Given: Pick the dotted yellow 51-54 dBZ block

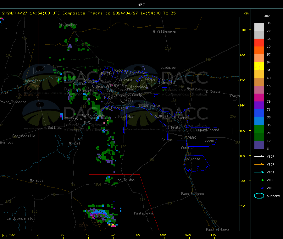Looking at the screenshot, I should tap(259, 66).
